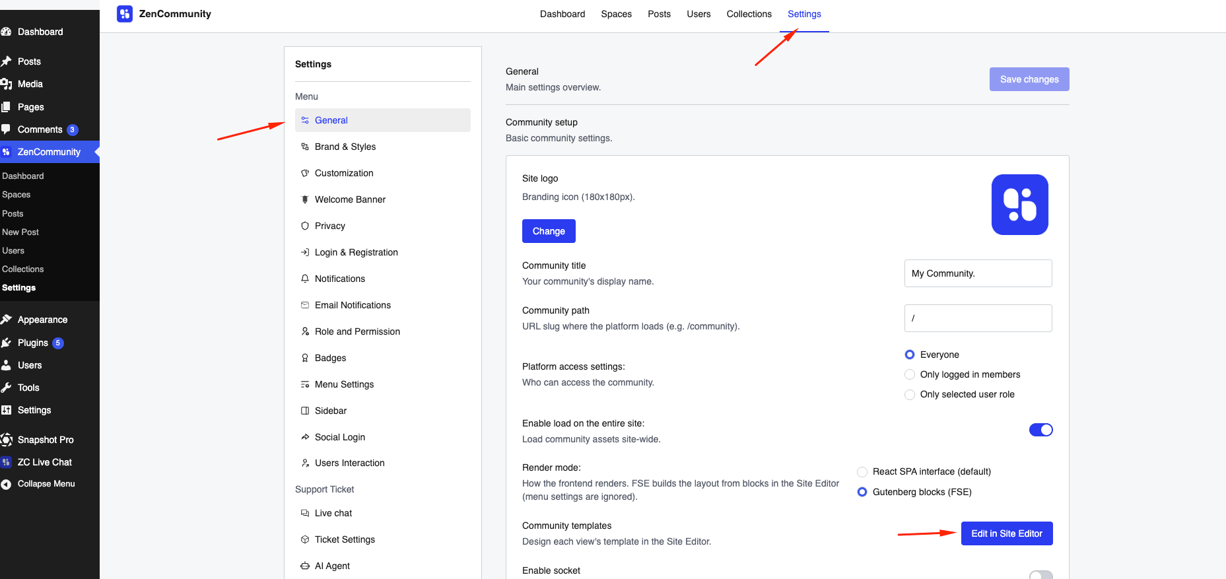Open Live chat under Support Ticket
Screen dimensions: 1226x579
click(x=383, y=513)
